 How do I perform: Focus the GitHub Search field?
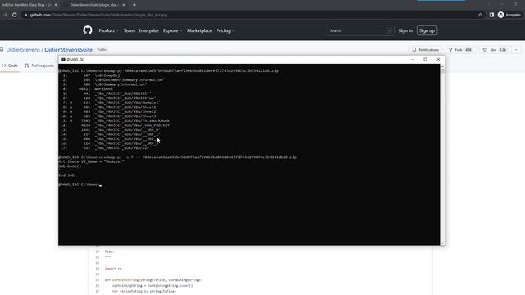click(x=359, y=30)
